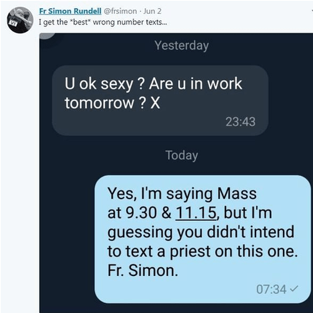Screen dimensions: 313x313
Task: Click 'tomorrow ? X' in the gray bubble
Action: (x=112, y=103)
